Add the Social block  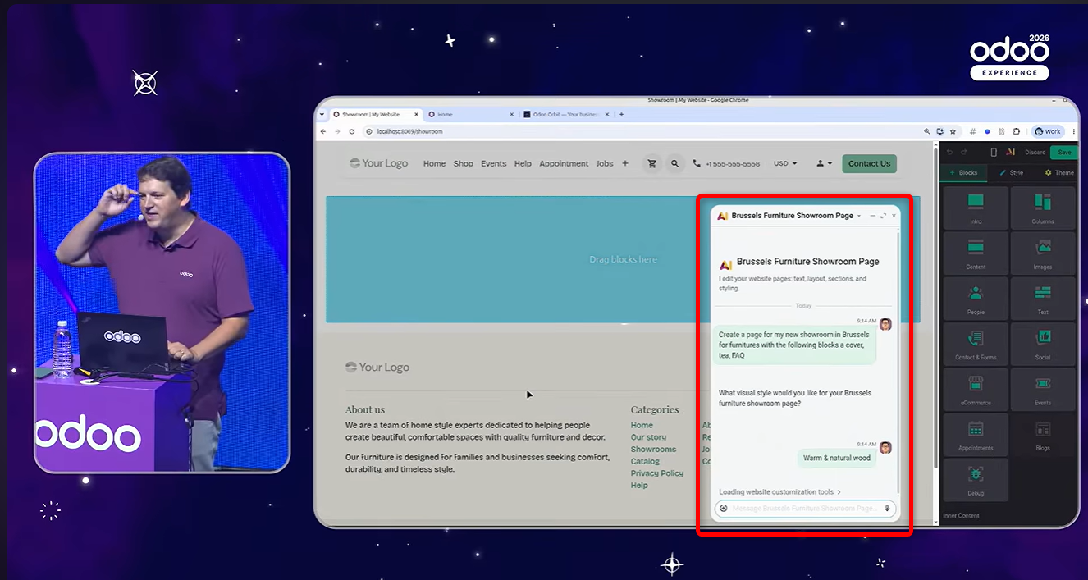pyautogui.click(x=1043, y=343)
